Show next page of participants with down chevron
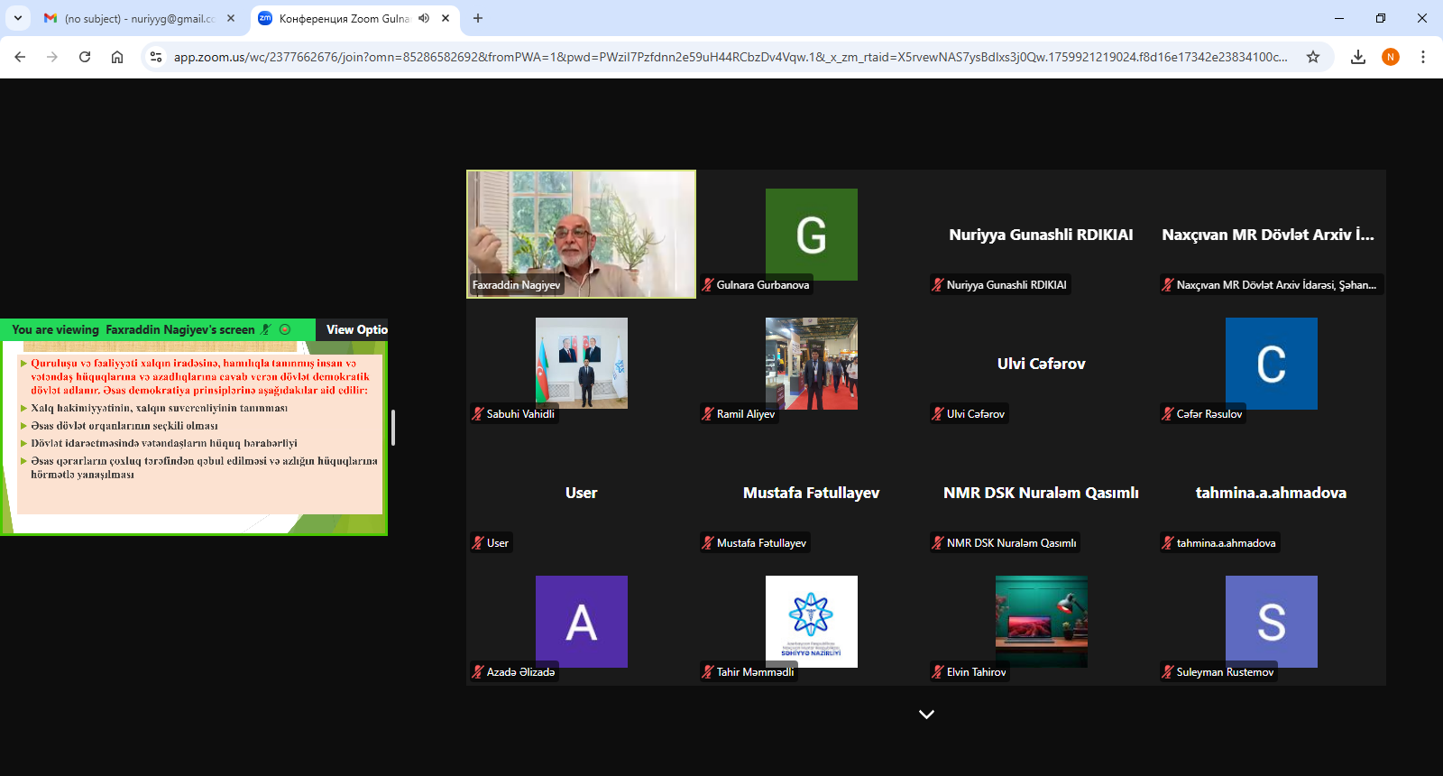Viewport: 1443px width, 776px height. tap(926, 714)
